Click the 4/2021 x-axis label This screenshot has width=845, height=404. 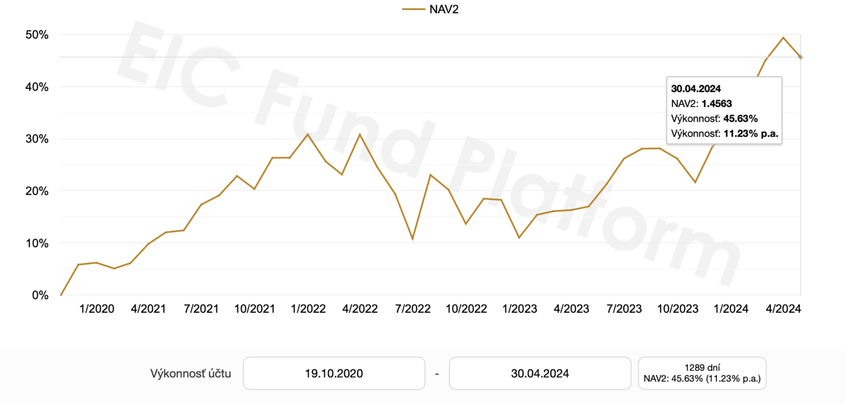149,309
